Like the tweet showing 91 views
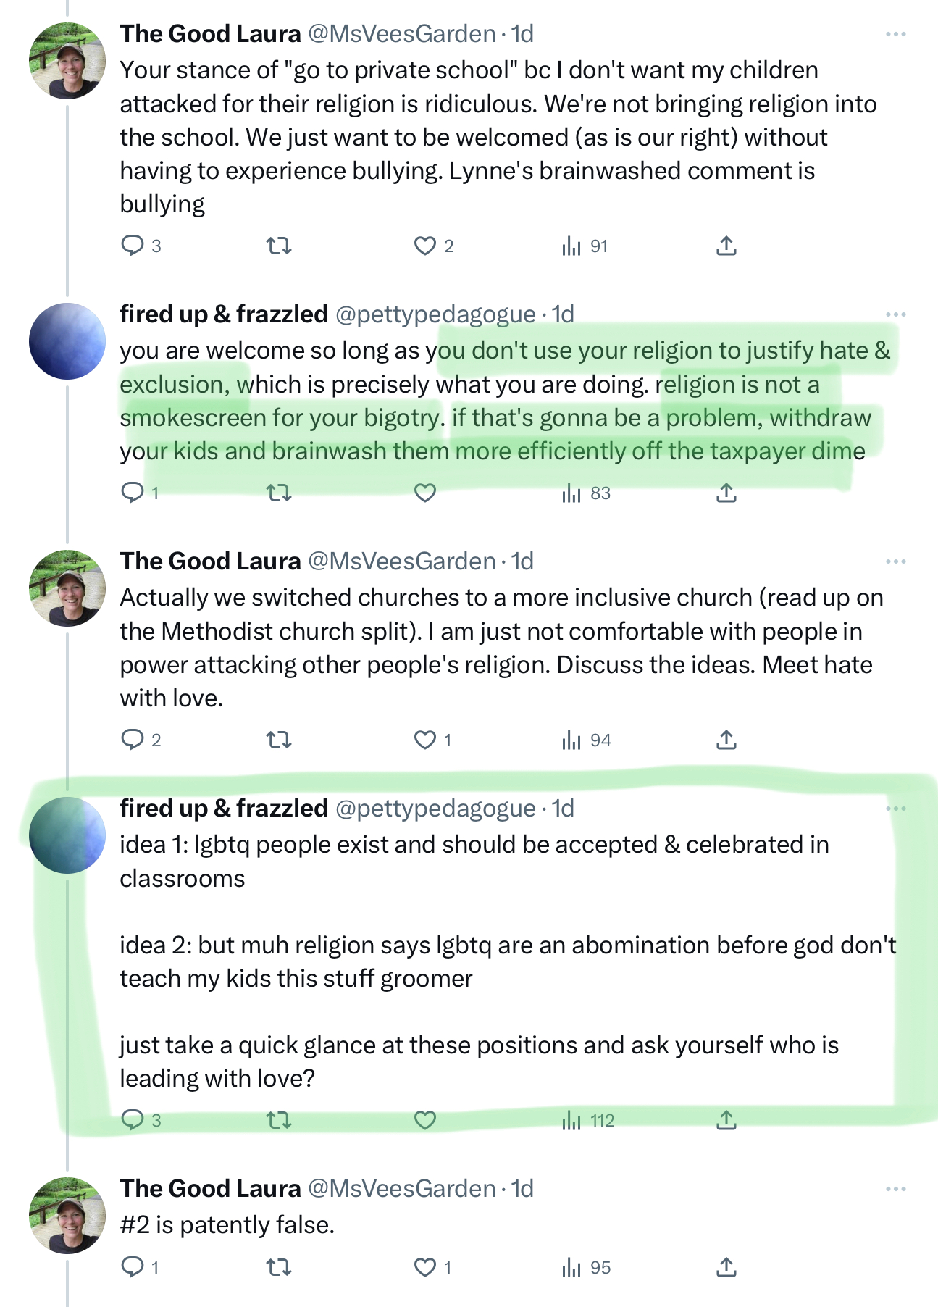Image resolution: width=938 pixels, height=1307 pixels. pyautogui.click(x=425, y=246)
